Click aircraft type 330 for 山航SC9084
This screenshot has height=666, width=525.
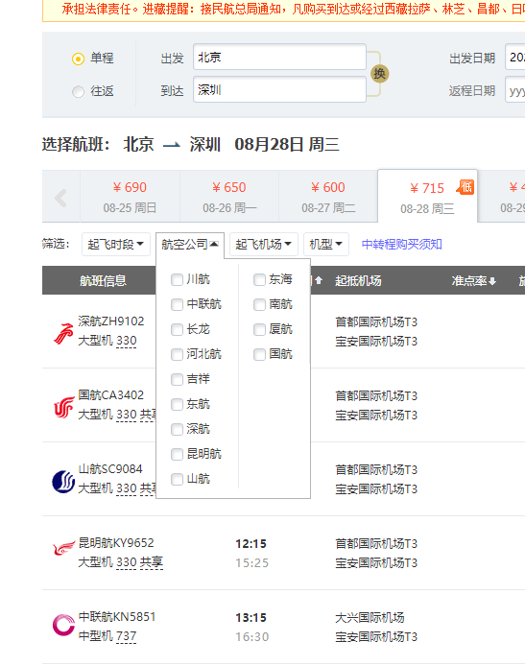pos(126,488)
